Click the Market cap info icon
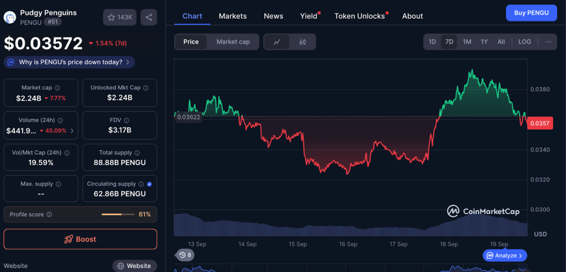Screen dimensions: 566x272 coord(57,88)
